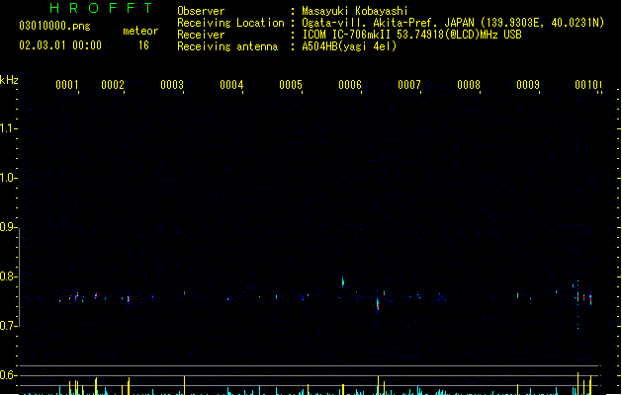
Task: Click time marker 0008
Action: [469, 85]
